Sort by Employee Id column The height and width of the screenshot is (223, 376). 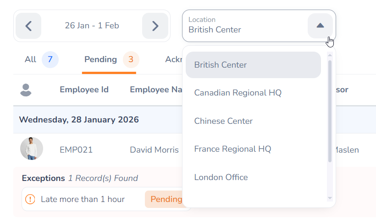click(84, 90)
